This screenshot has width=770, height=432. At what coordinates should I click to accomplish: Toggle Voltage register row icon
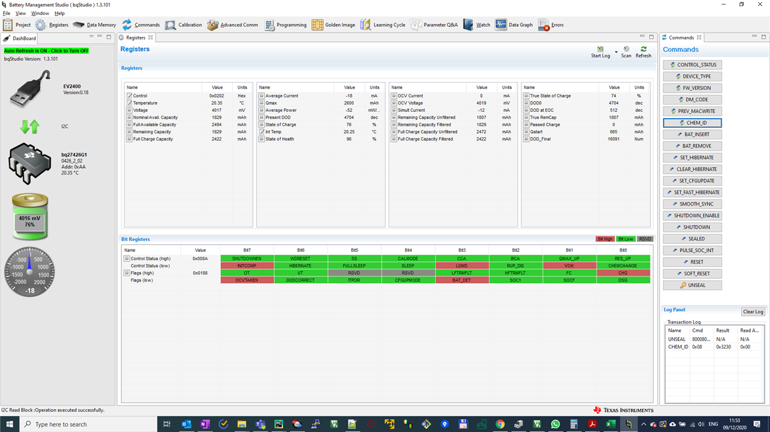pyautogui.click(x=130, y=110)
